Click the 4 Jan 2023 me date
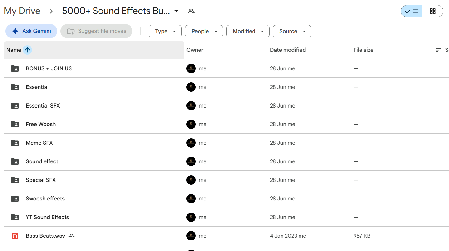This screenshot has height=251, width=449. 288,236
